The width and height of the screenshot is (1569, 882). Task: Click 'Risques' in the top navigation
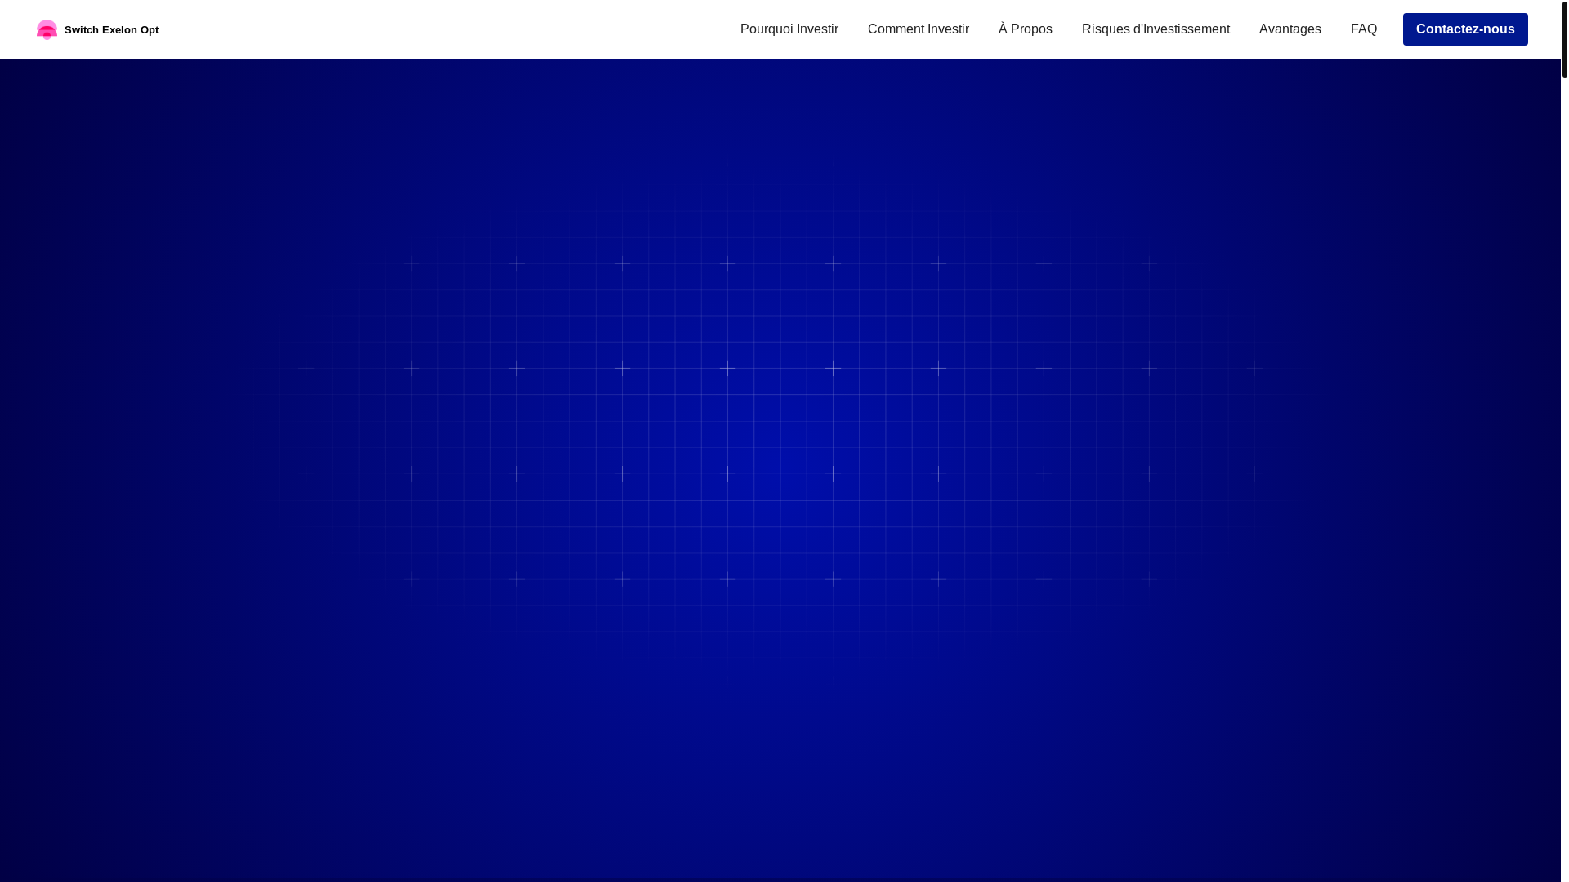pyautogui.click(x=1106, y=29)
